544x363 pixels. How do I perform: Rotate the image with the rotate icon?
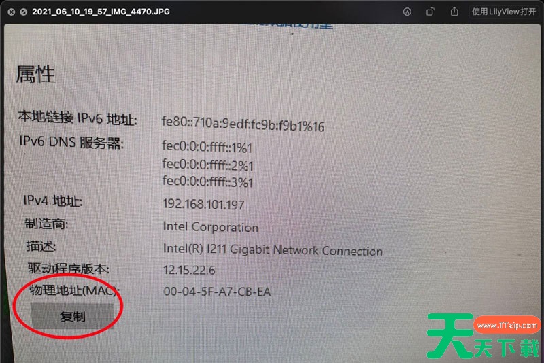click(430, 12)
